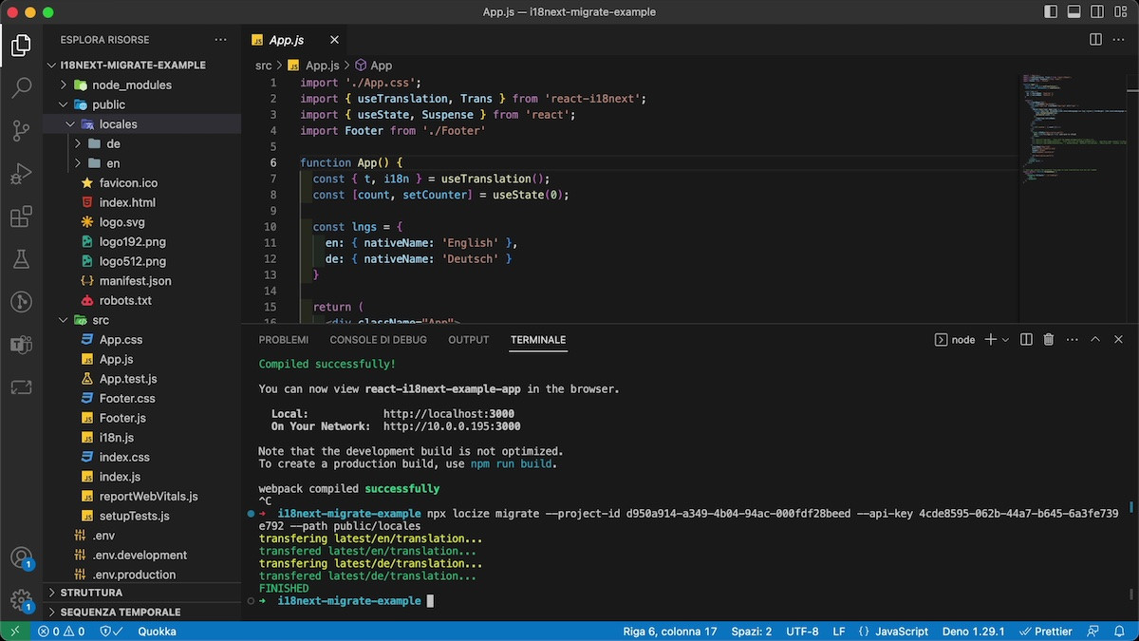
Task: Open the new terminal launch profile dropdown
Action: pos(1006,340)
